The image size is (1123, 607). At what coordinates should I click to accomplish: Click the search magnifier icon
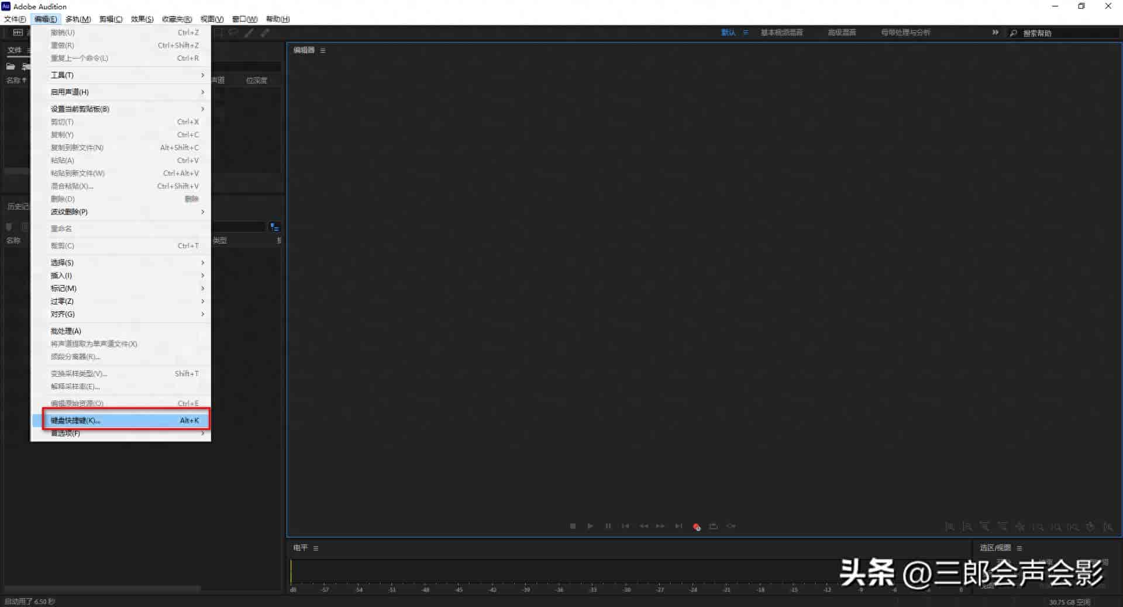(x=1013, y=33)
